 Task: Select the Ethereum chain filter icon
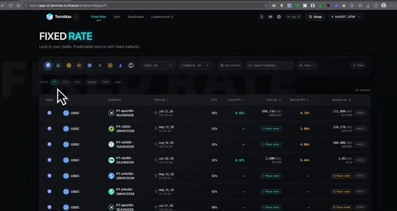pyautogui.click(x=48, y=65)
